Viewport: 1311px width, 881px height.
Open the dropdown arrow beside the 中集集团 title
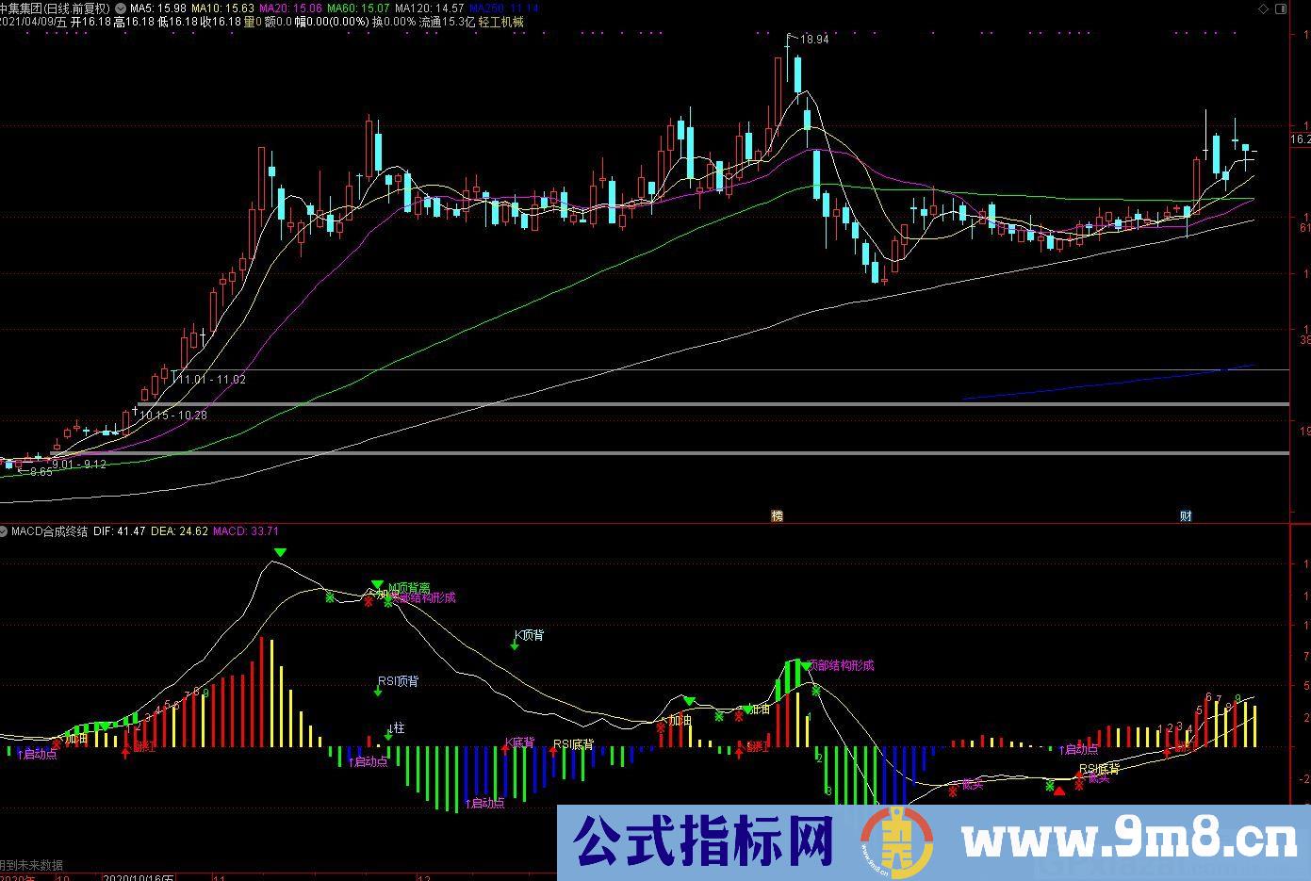pyautogui.click(x=120, y=8)
